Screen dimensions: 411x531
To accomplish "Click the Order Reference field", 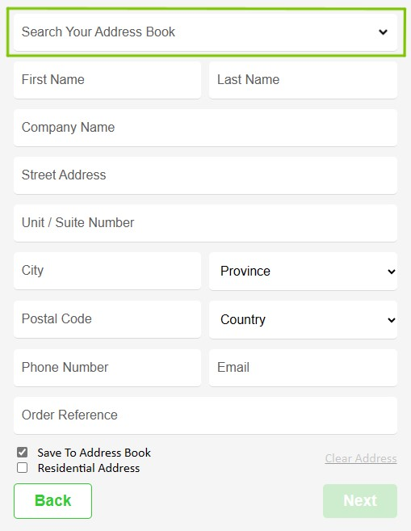I will [205, 415].
